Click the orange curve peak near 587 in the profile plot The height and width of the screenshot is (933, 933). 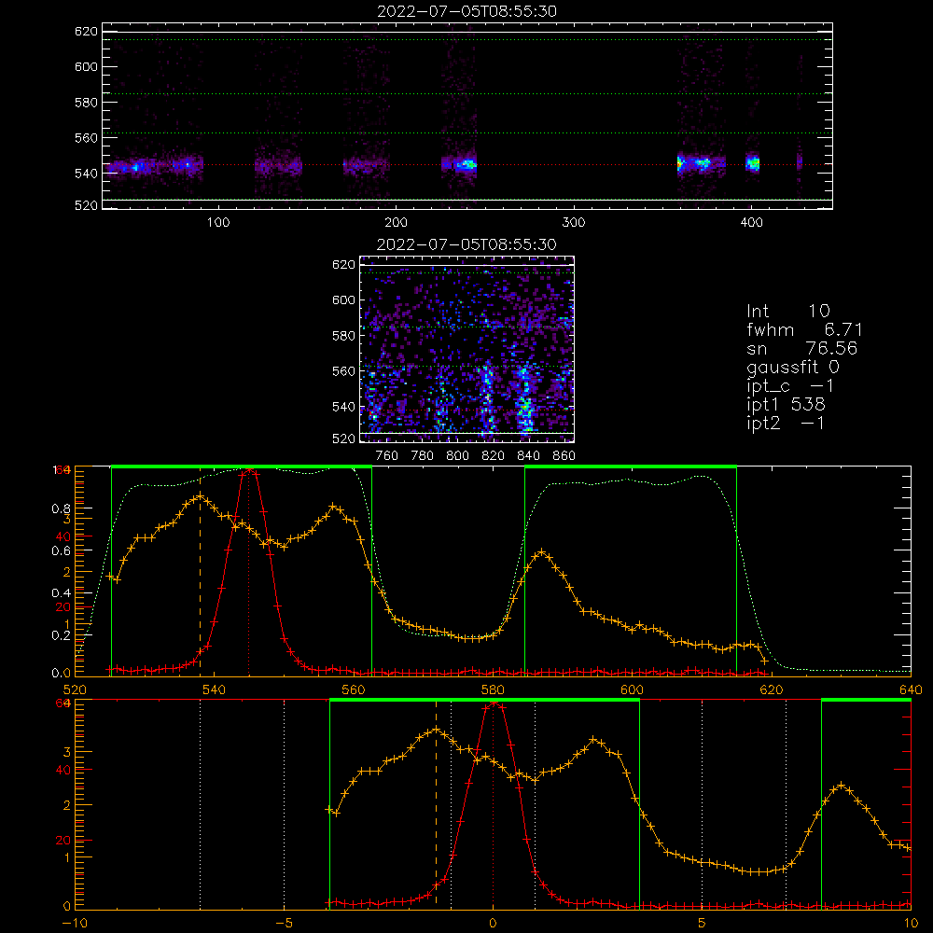(x=541, y=553)
